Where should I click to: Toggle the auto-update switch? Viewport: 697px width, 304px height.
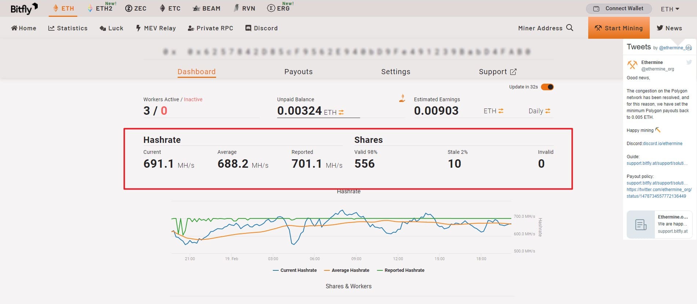point(547,87)
